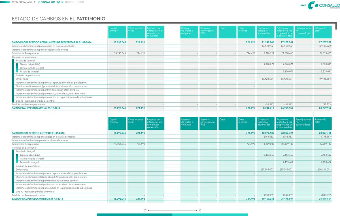Click row label 'SALDO FINAL PERÍODO ACTUAL 31-12-2014'
The height and width of the screenshot is (216, 340).
click(x=36, y=108)
